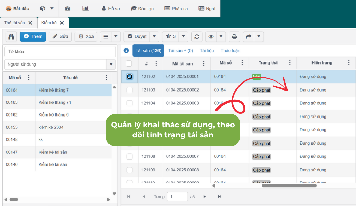Check row 121103 checkbox
This screenshot has width=356, height=206.
coord(129,90)
